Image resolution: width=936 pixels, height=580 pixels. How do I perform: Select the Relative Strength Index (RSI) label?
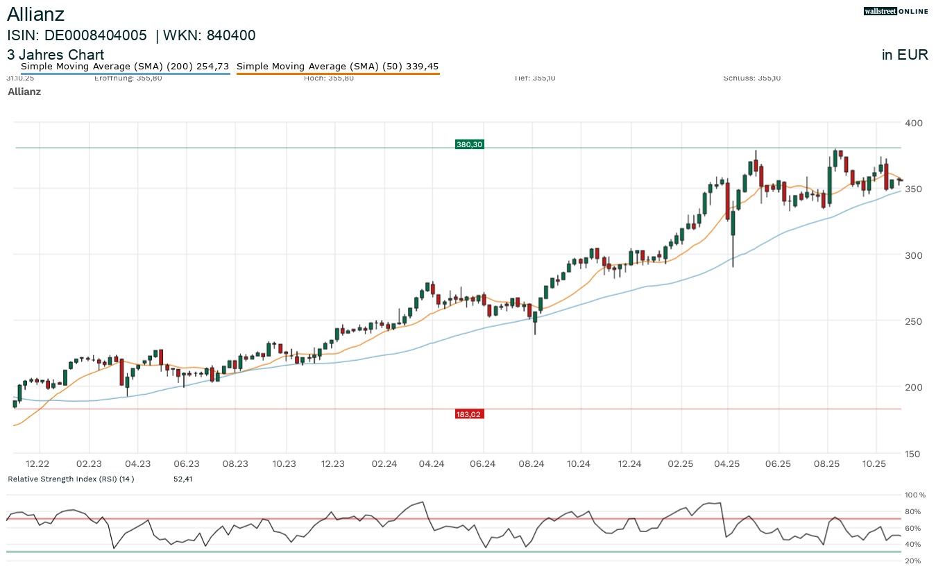[x=70, y=479]
